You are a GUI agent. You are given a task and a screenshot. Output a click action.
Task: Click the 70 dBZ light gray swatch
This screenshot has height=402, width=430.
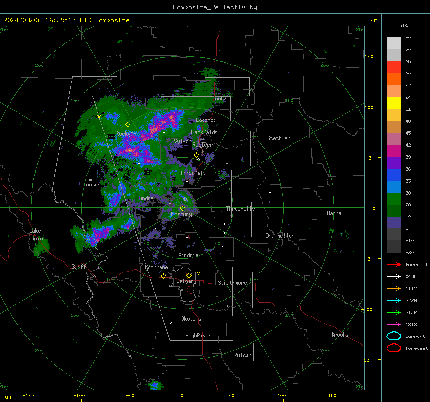click(x=394, y=43)
